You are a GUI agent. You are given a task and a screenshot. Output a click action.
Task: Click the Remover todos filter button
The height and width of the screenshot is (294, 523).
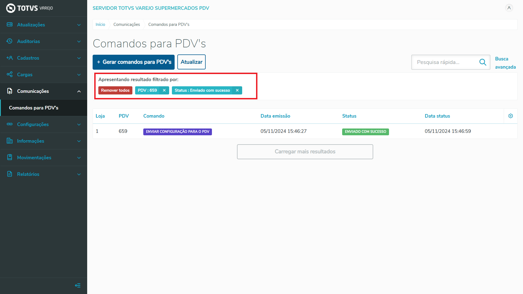click(x=115, y=90)
